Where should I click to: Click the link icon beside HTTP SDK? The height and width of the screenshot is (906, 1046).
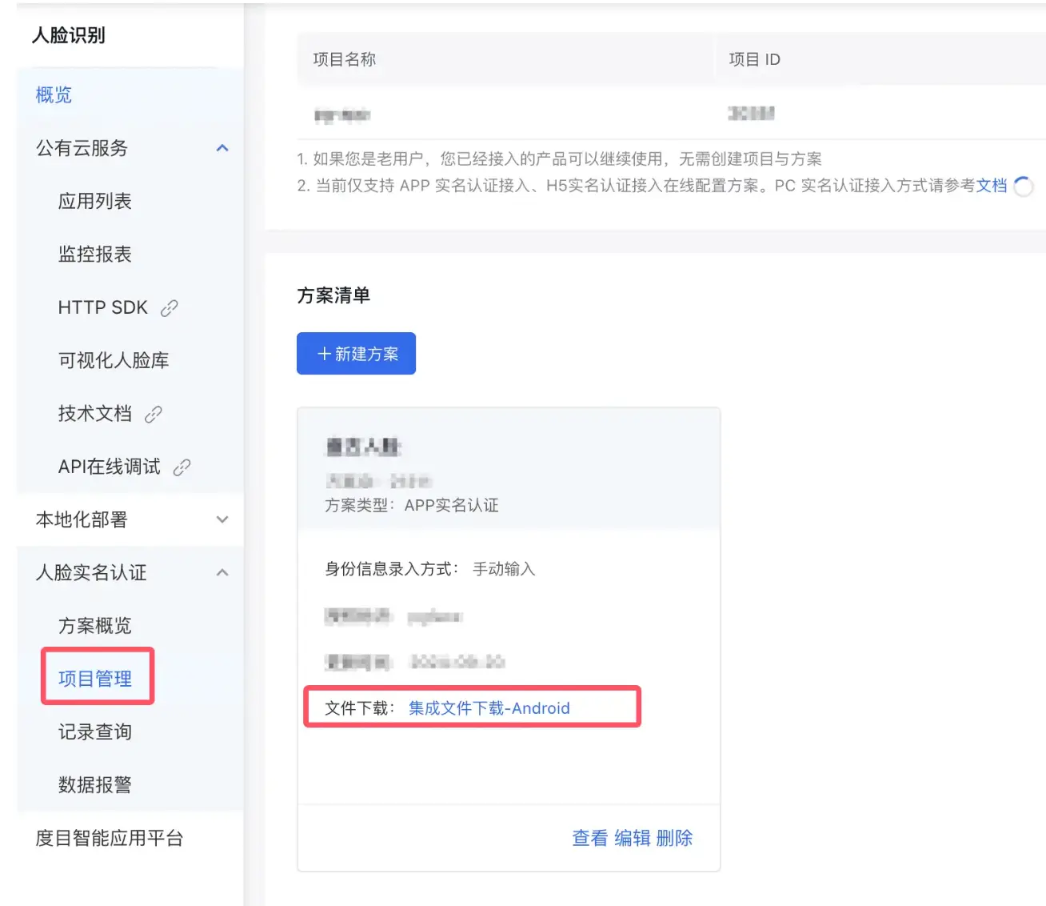tap(169, 308)
